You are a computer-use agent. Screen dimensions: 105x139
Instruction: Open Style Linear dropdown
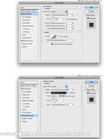[x=56, y=96]
